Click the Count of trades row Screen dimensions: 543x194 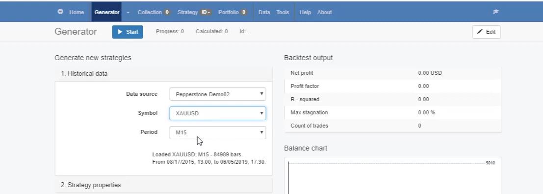[x=393, y=126]
